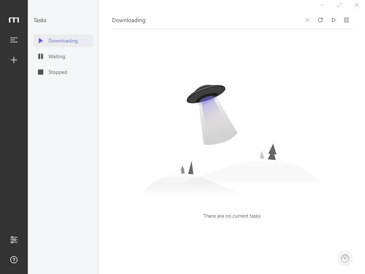Image resolution: width=365 pixels, height=274 pixels.
Task: Minimize the Motrix window
Action: tap(322, 5)
